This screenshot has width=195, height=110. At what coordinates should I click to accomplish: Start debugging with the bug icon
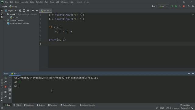coord(176,6)
